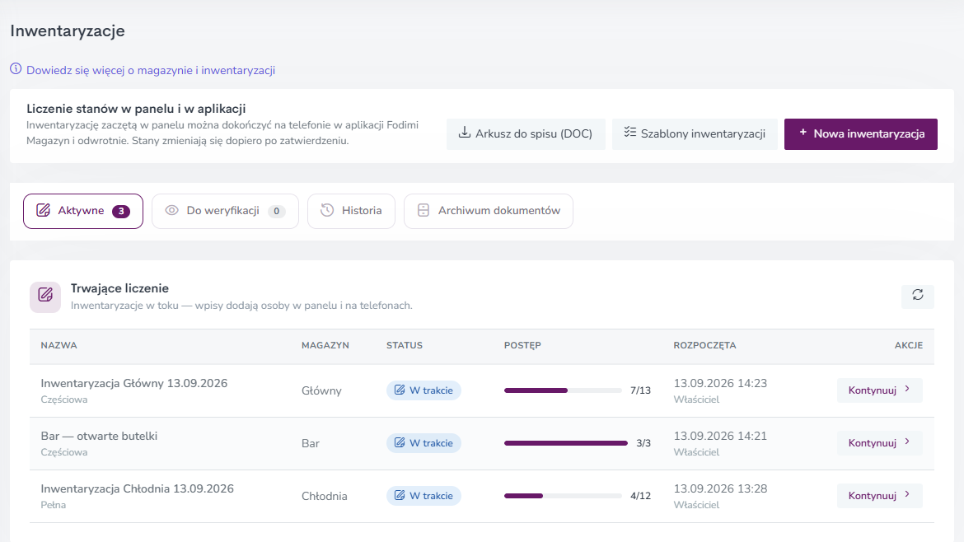This screenshot has height=542, width=964.
Task: Click the download icon on Arkusz do spisu
Action: click(x=465, y=133)
